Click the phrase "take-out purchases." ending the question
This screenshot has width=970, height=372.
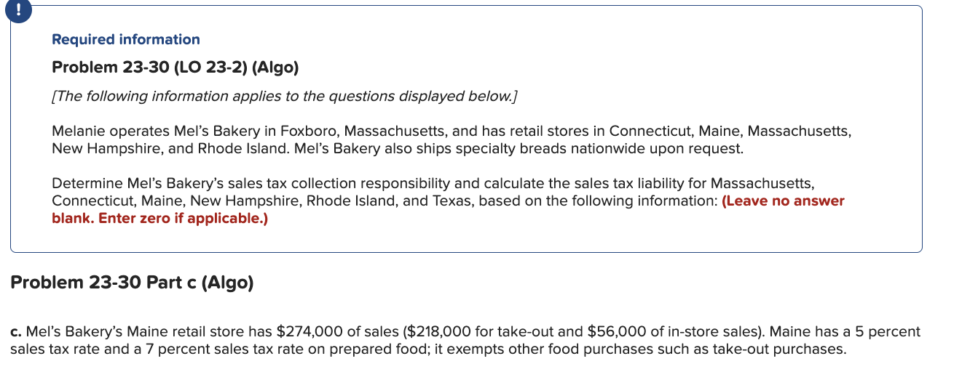(x=785, y=349)
